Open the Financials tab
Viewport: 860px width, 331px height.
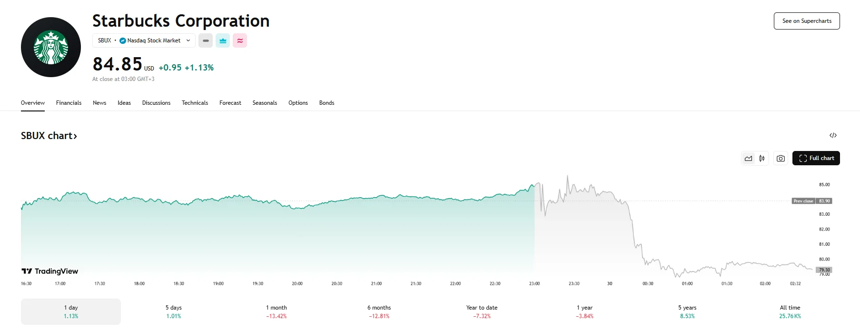coord(69,103)
